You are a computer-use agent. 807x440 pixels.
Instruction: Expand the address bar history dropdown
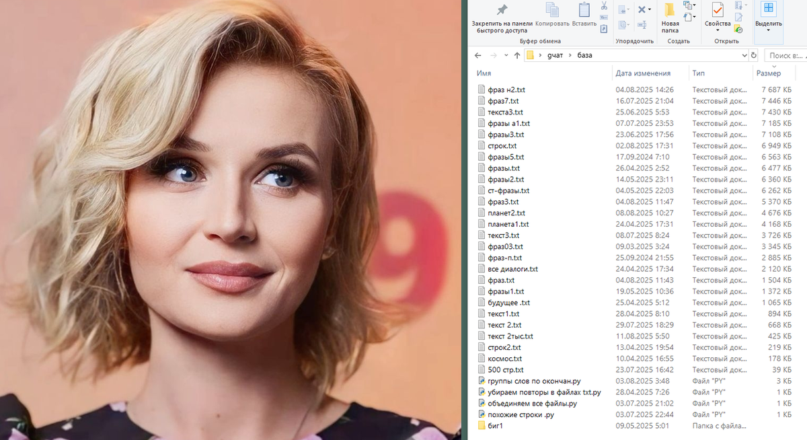[x=744, y=55]
